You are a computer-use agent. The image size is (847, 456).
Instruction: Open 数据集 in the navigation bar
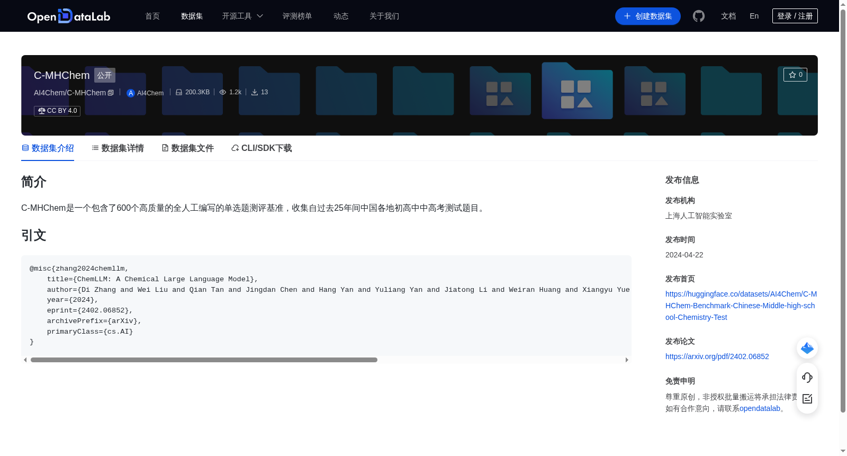(192, 16)
